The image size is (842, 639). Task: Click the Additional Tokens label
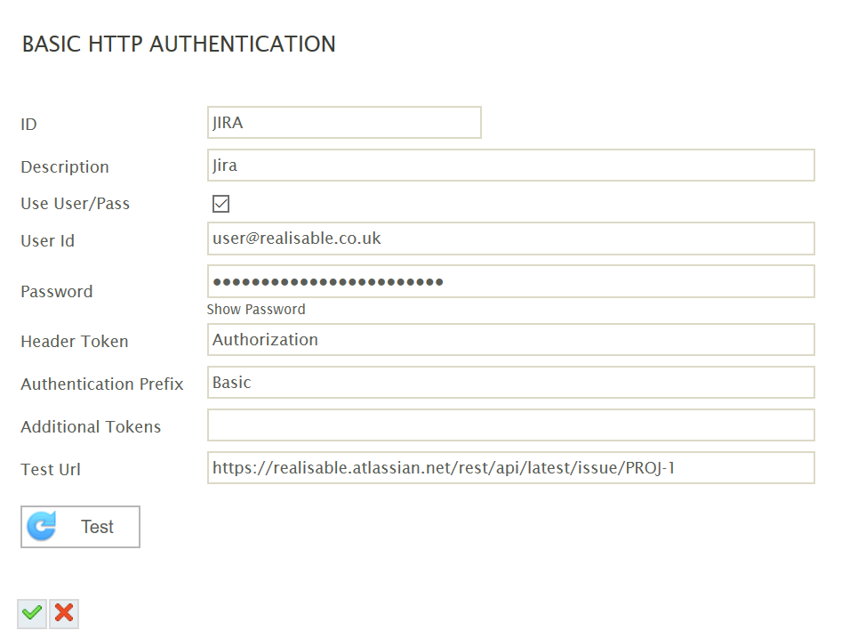coord(91,427)
